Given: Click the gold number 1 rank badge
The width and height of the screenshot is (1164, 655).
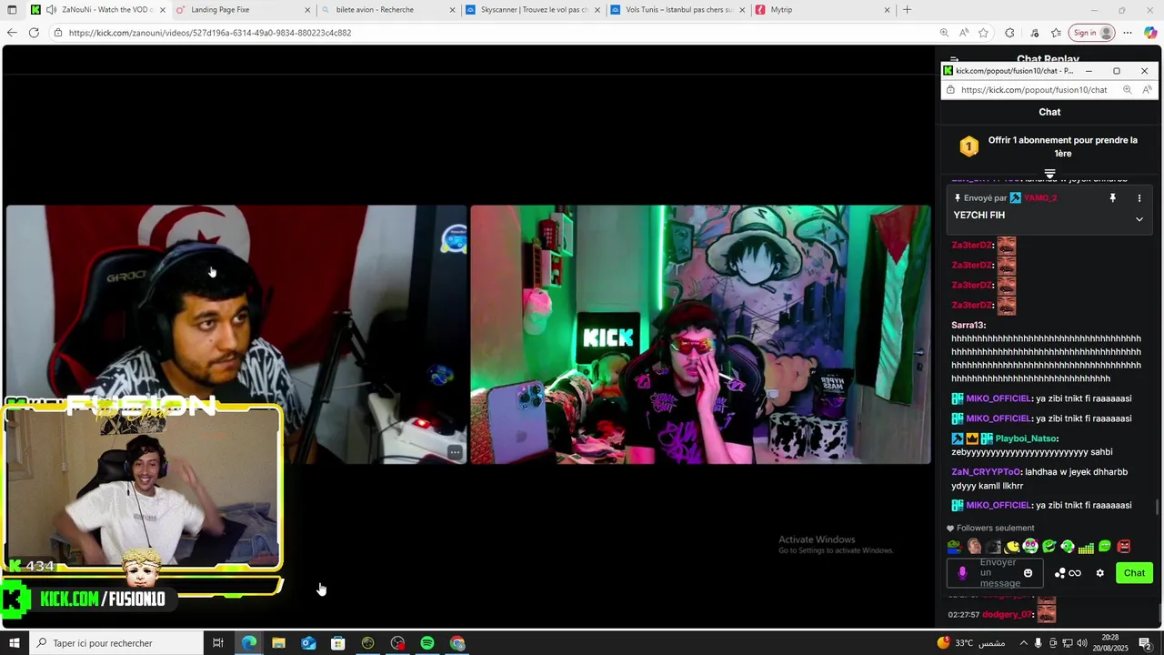Looking at the screenshot, I should 969,146.
